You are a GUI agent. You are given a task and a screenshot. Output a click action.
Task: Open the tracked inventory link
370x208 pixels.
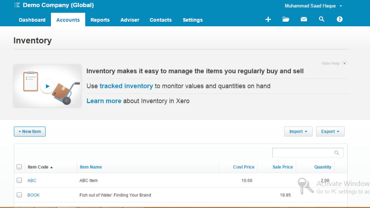click(126, 86)
